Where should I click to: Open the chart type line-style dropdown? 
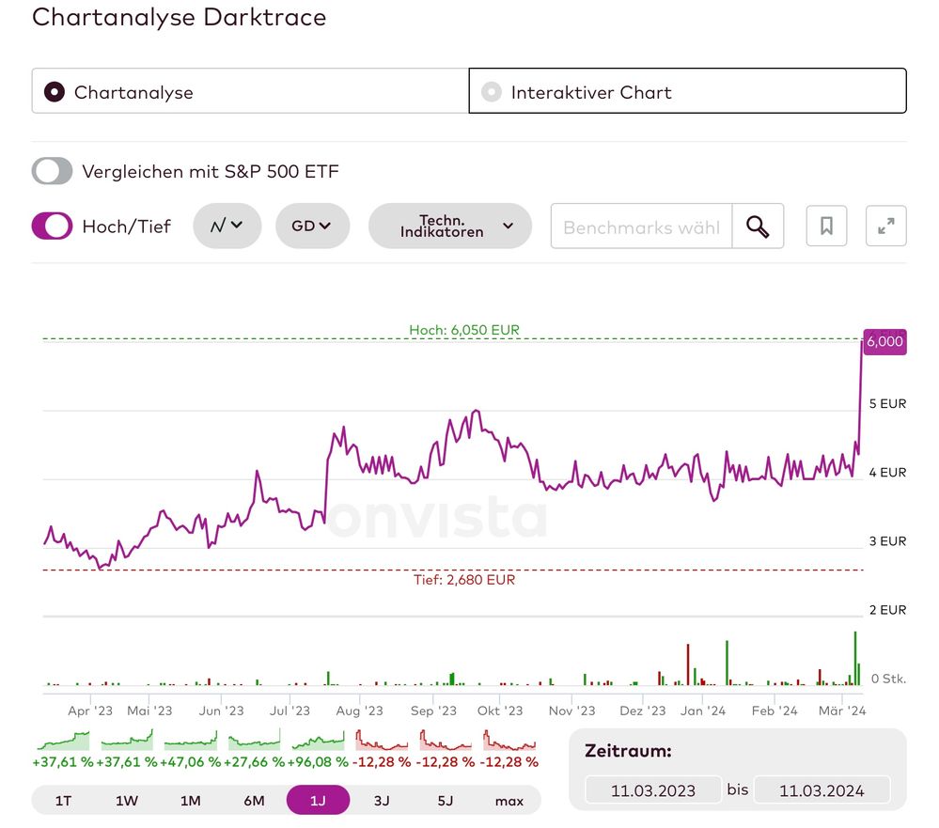pos(227,226)
